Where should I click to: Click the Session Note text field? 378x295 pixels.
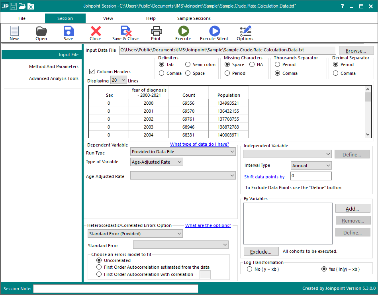116,289
